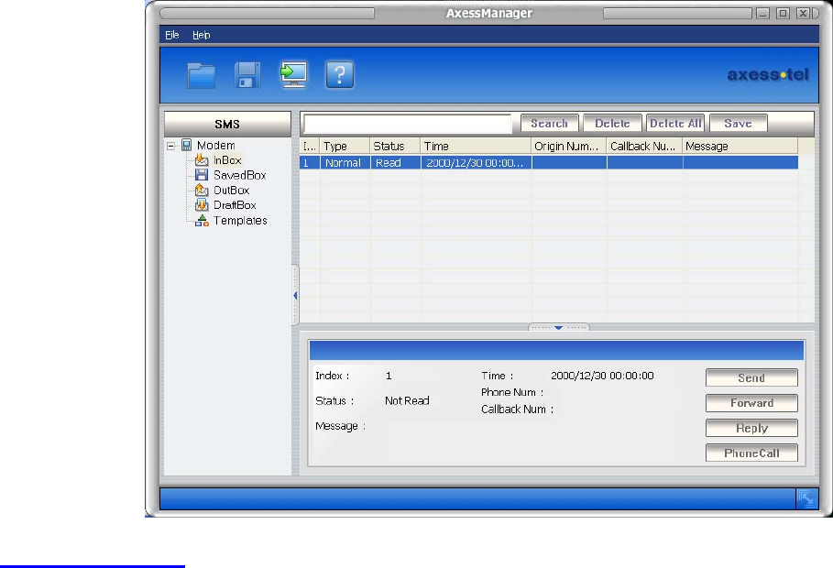This screenshot has height=568, width=833.
Task: Click the SMS panel header
Action: [227, 124]
